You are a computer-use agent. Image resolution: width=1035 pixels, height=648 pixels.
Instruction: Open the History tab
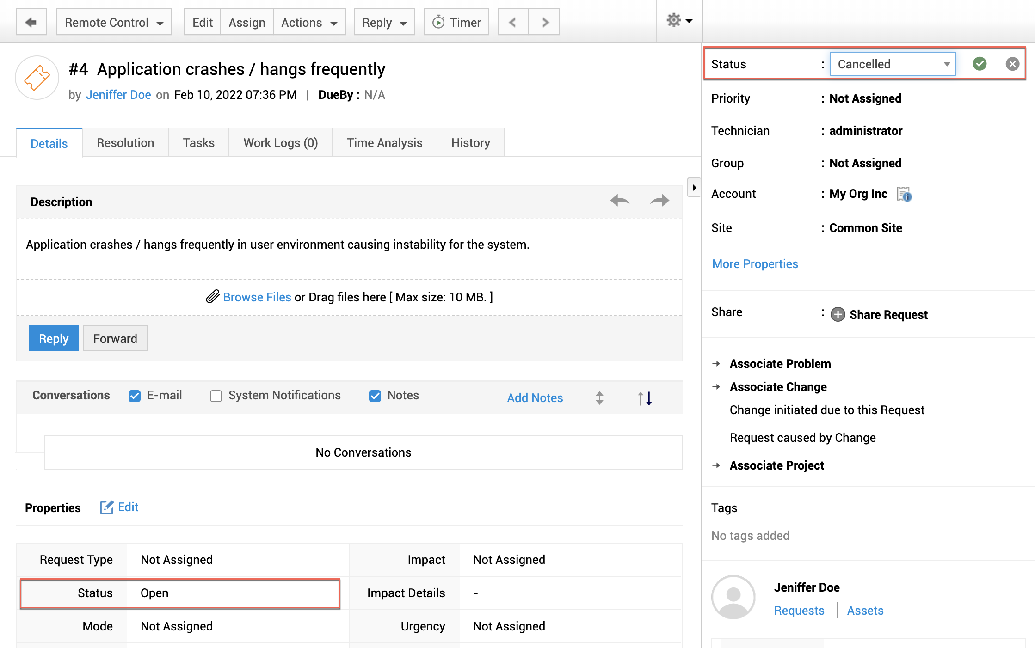click(x=470, y=143)
